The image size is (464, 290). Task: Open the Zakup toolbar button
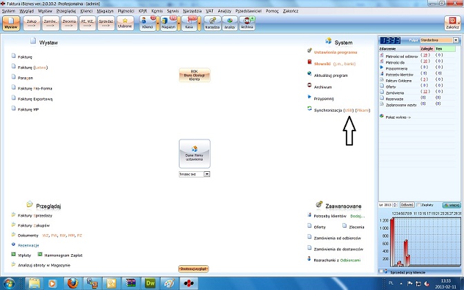[32, 23]
